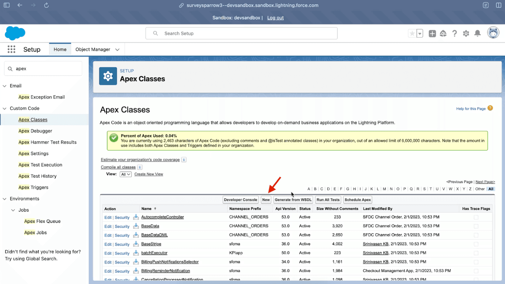Click the New apex class button
The image size is (505, 284).
pyautogui.click(x=266, y=200)
